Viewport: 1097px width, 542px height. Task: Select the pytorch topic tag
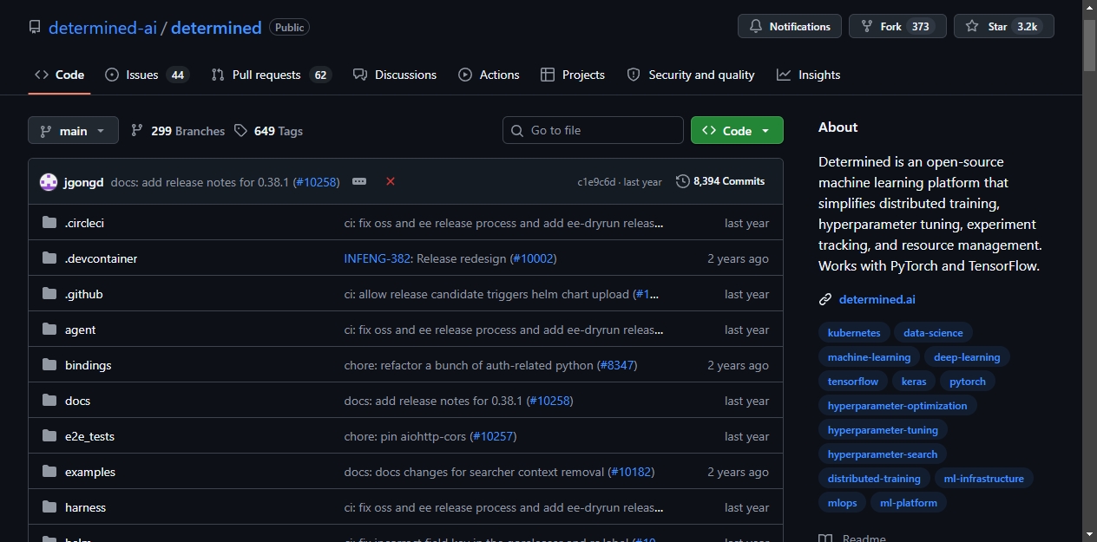click(967, 381)
